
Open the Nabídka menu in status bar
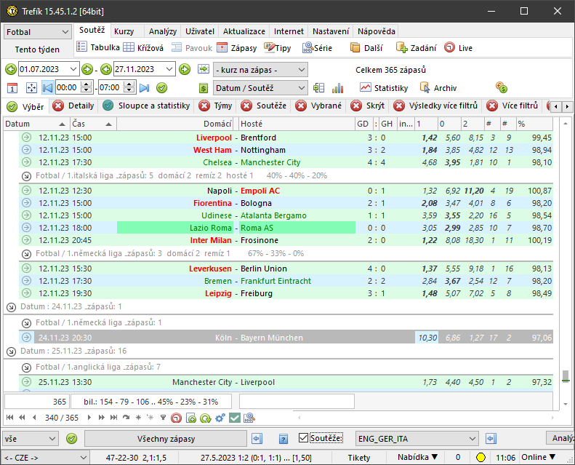click(417, 457)
